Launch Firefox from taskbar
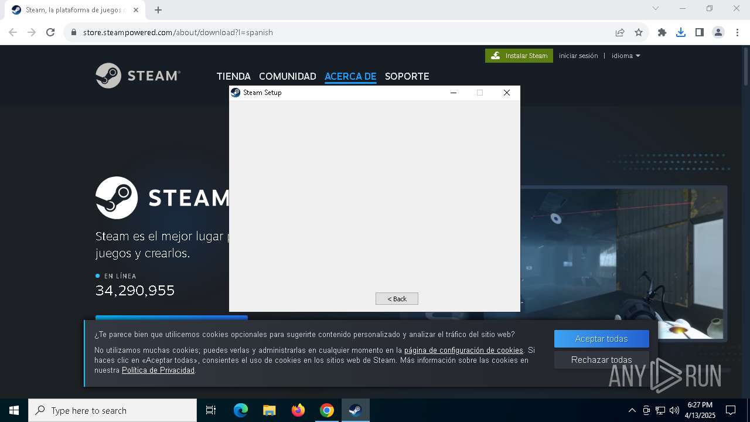750x422 pixels. (298, 410)
